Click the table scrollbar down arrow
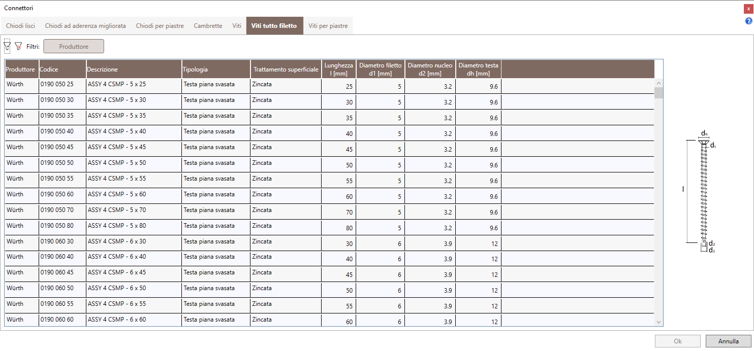The width and height of the screenshot is (754, 351). 658,322
